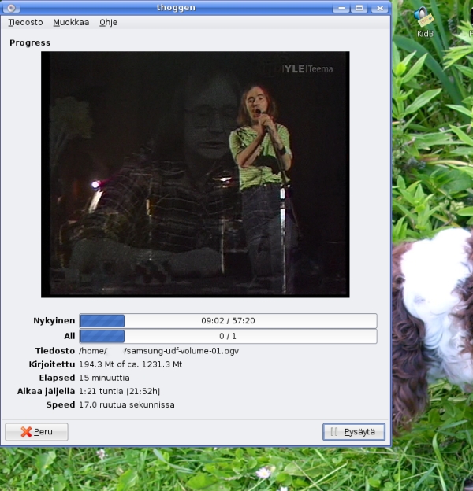Close the thoggen window

(x=379, y=8)
